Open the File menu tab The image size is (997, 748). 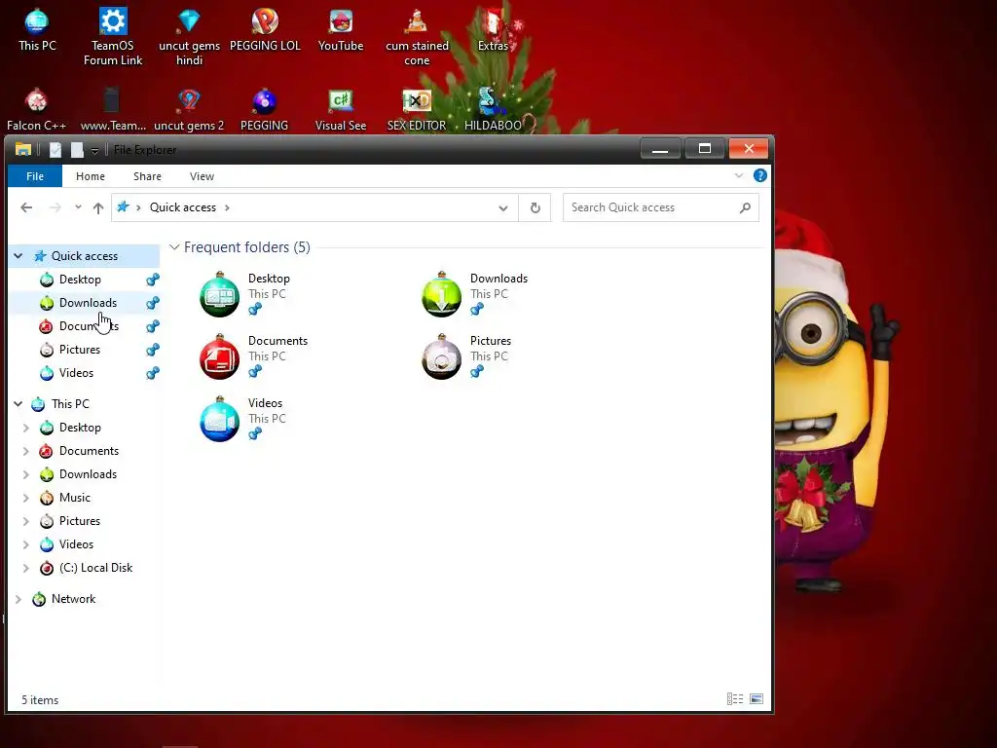(35, 176)
